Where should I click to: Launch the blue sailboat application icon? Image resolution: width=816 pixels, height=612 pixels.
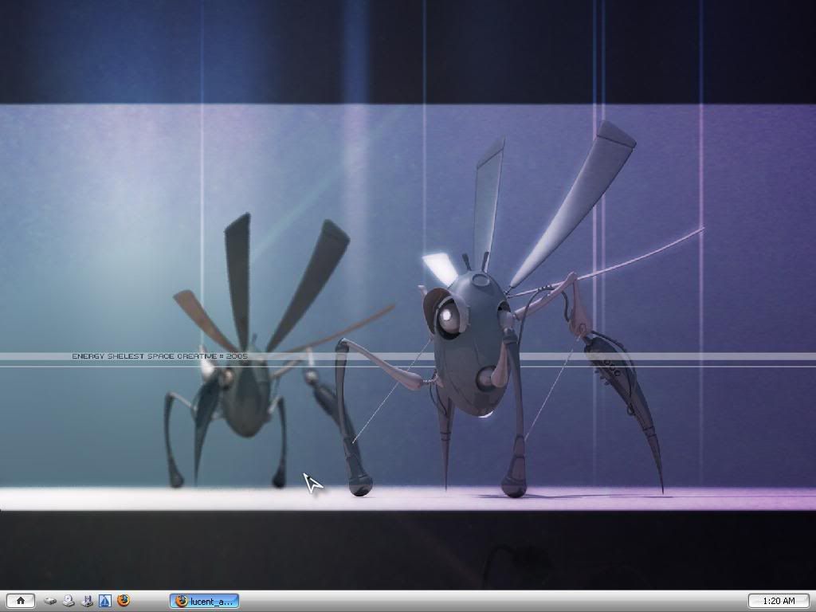pos(105,601)
